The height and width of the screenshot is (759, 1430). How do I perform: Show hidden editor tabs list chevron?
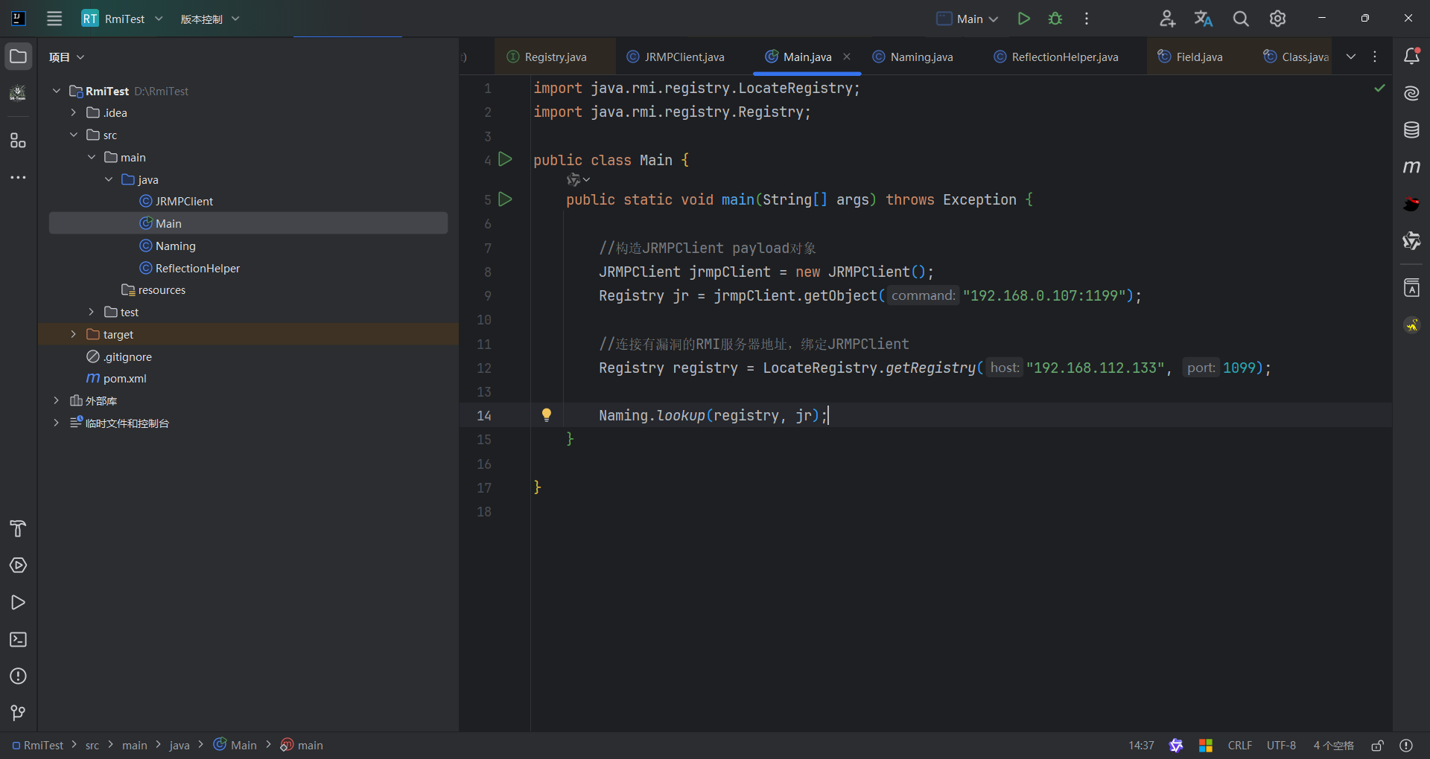pyautogui.click(x=1350, y=57)
